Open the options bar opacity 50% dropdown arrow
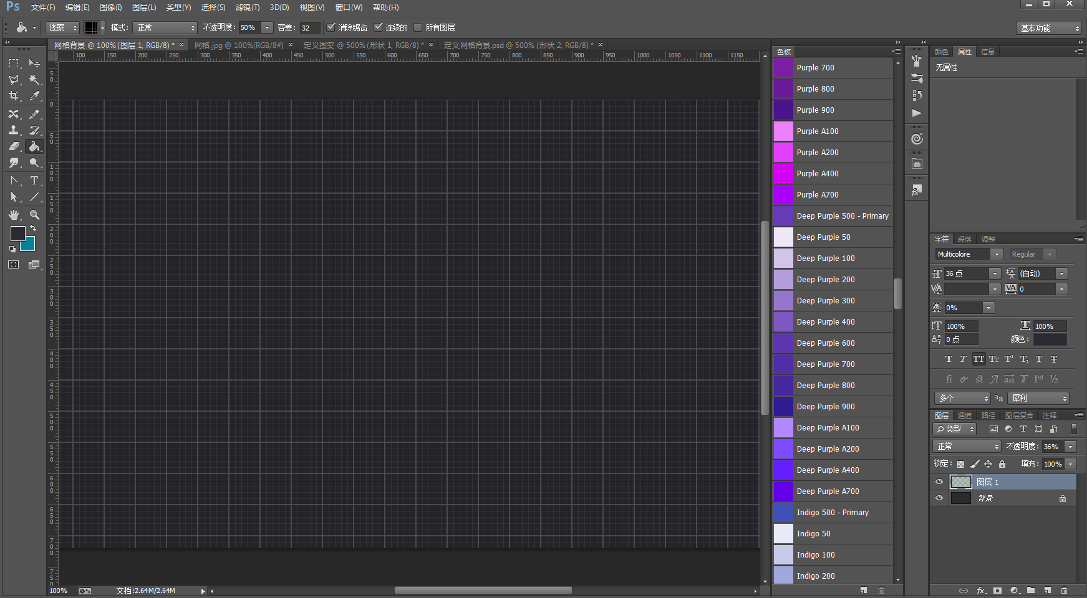Image resolution: width=1087 pixels, height=598 pixels. coord(268,27)
